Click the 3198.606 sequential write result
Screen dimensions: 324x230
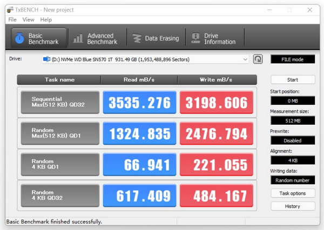217,102
